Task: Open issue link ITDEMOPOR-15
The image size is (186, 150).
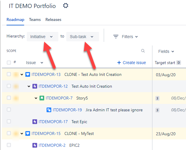Action: (x=46, y=133)
